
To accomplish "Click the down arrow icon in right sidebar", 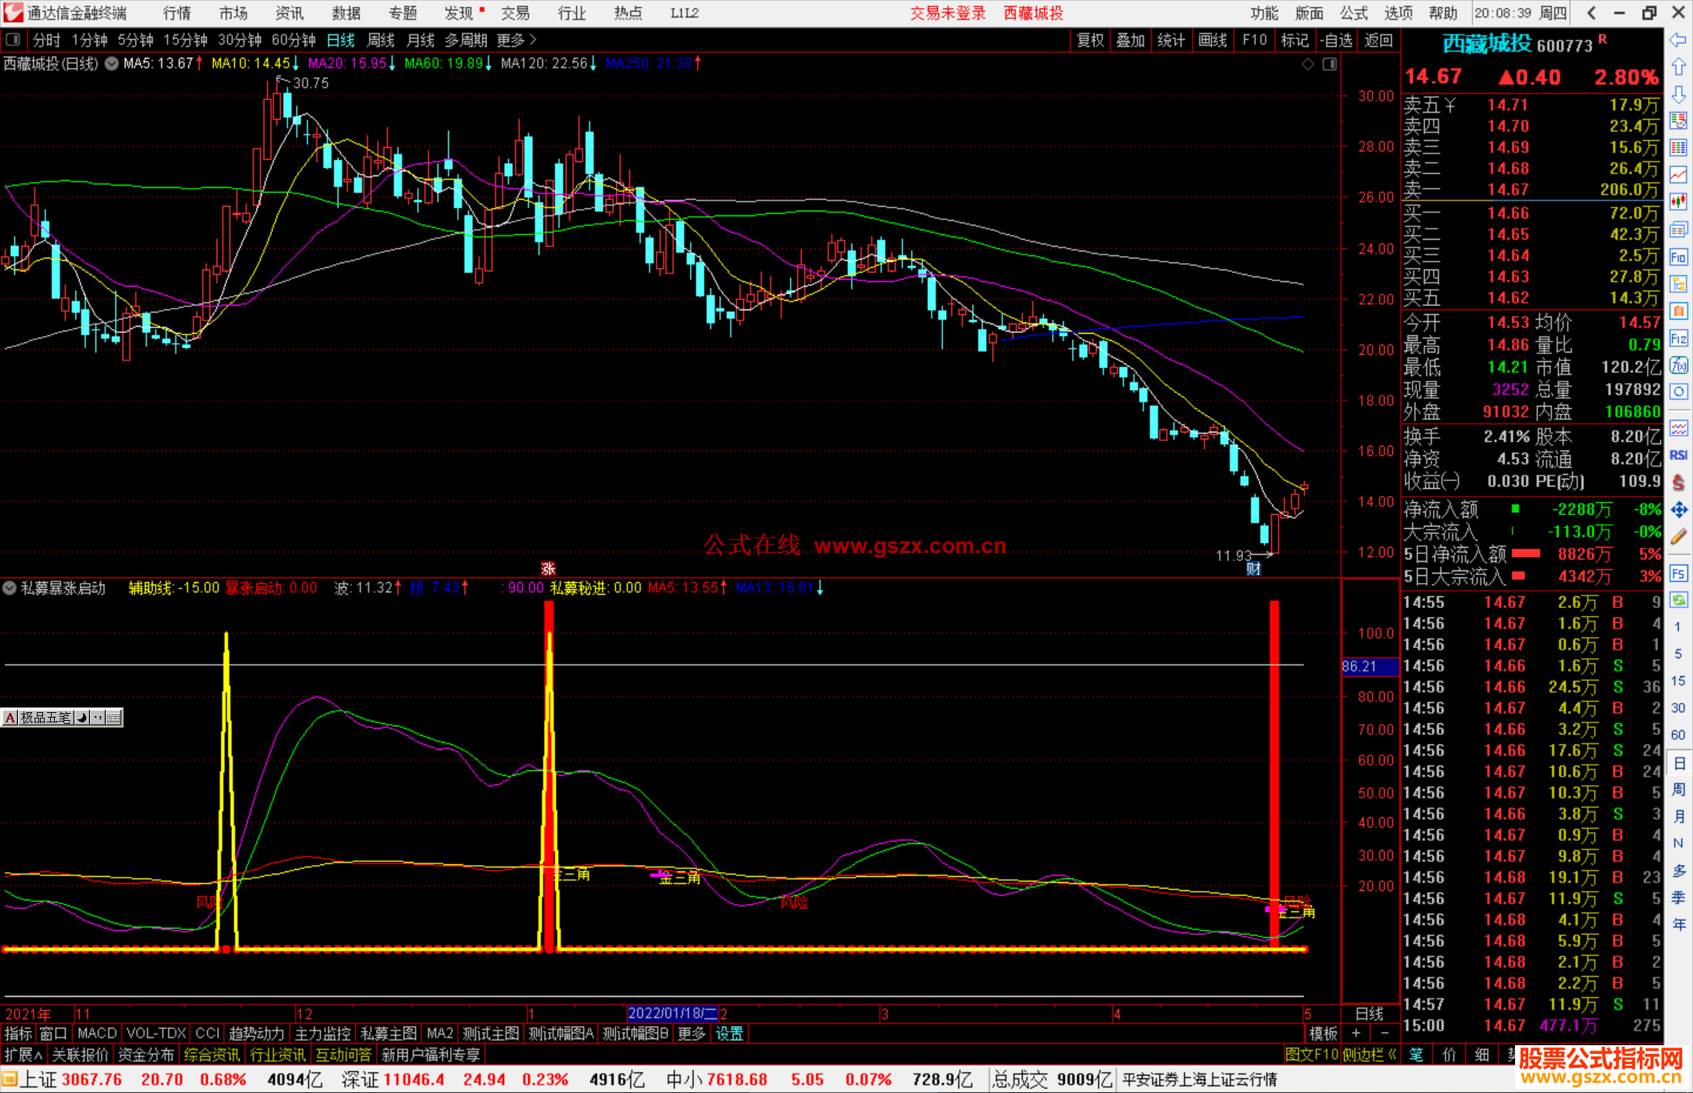I will pyautogui.click(x=1678, y=95).
